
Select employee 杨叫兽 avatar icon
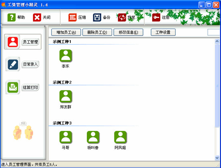pos(93,137)
